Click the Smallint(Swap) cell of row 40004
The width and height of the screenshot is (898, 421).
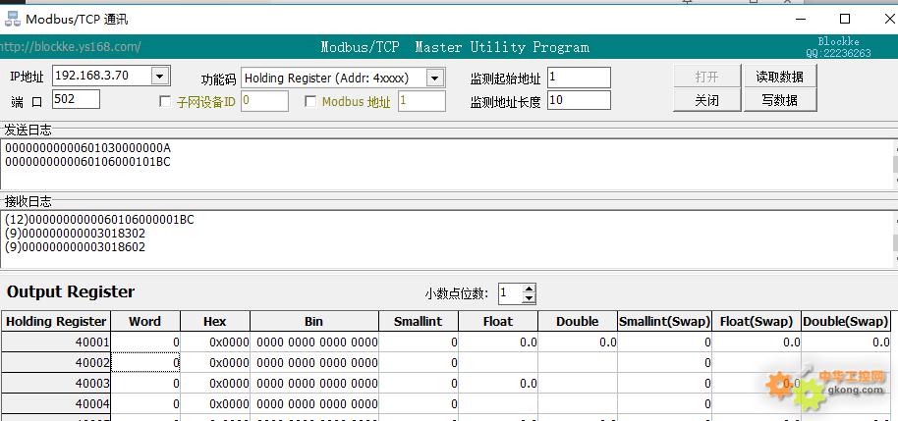tap(664, 404)
